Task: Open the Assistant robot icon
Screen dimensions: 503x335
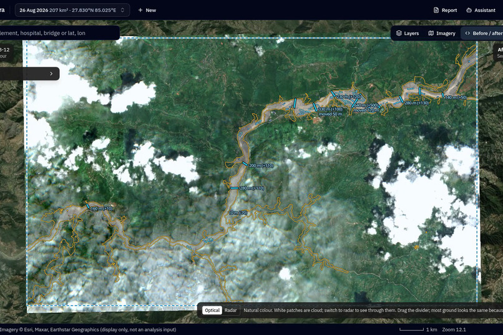Action: (x=469, y=10)
